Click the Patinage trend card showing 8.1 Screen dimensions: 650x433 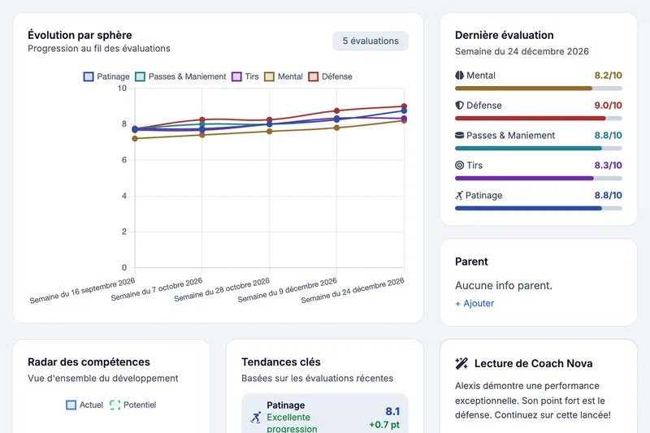click(x=325, y=414)
